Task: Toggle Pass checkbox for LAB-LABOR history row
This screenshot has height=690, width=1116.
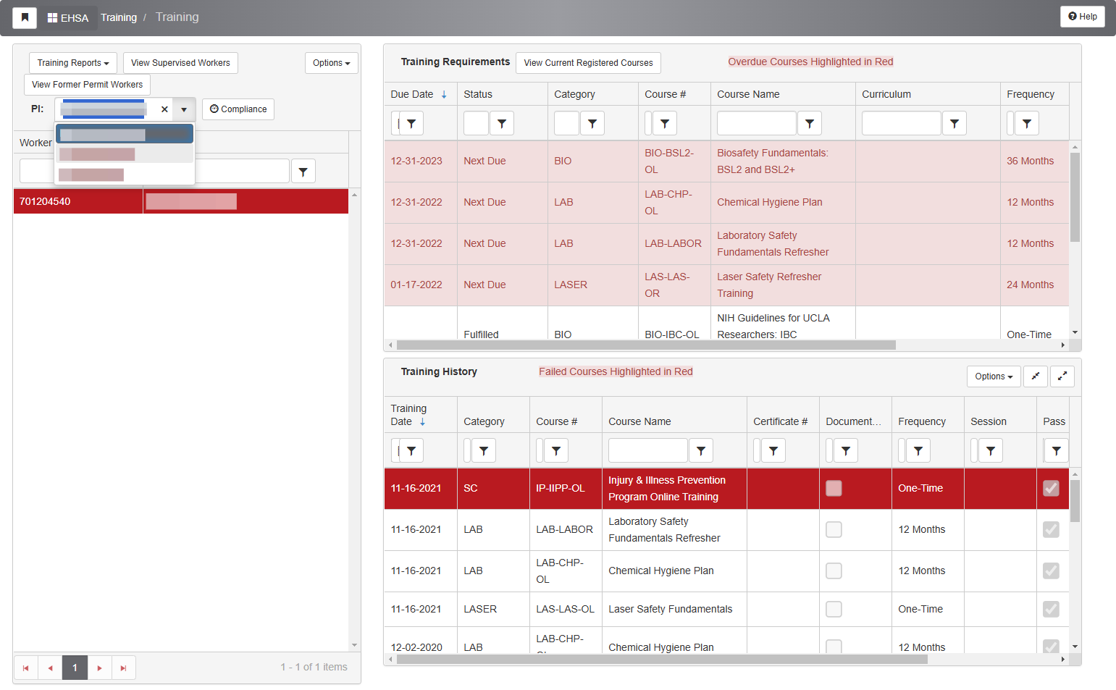Action: point(1051,529)
